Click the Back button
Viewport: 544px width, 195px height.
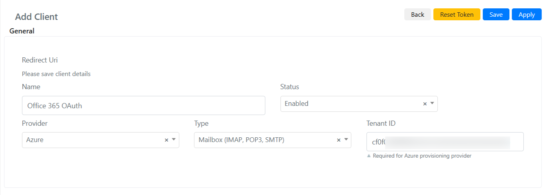[x=417, y=14]
